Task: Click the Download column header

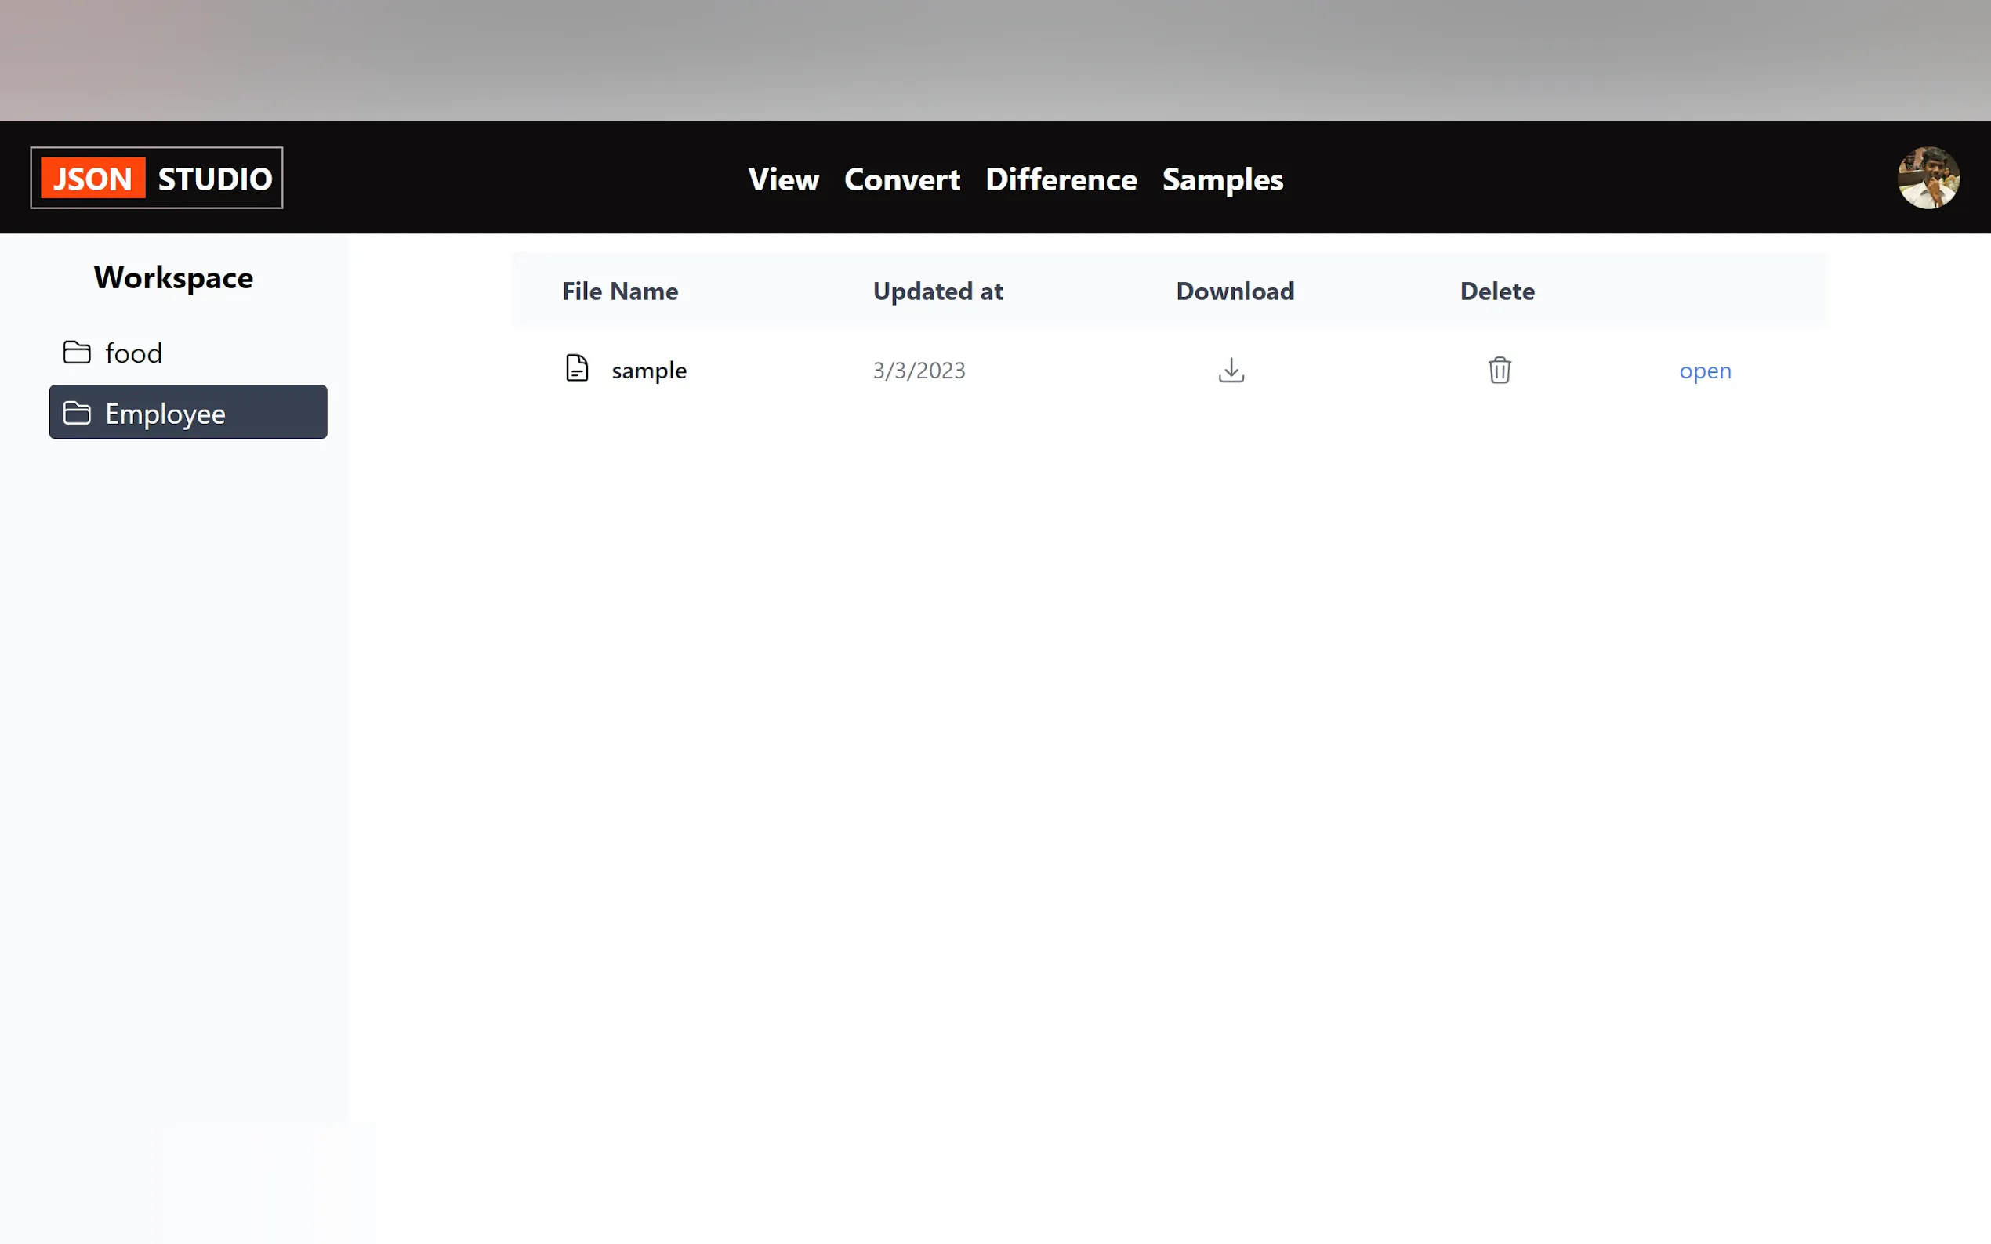Action: [1234, 291]
